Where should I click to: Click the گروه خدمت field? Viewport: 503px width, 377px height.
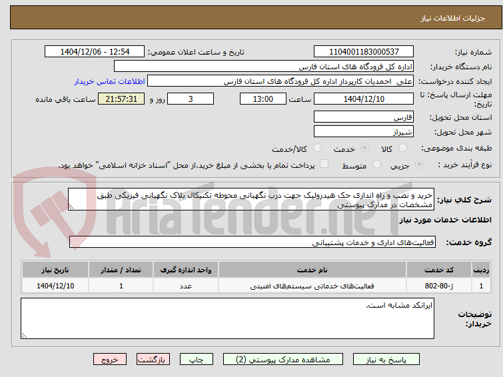pos(252,242)
